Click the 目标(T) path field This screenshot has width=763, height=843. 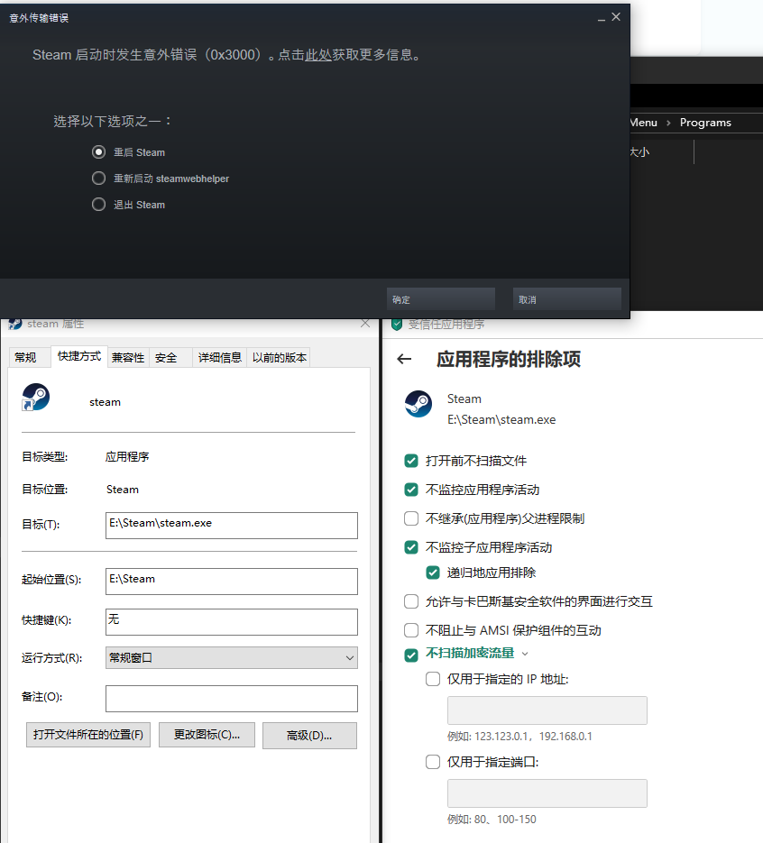tap(231, 526)
